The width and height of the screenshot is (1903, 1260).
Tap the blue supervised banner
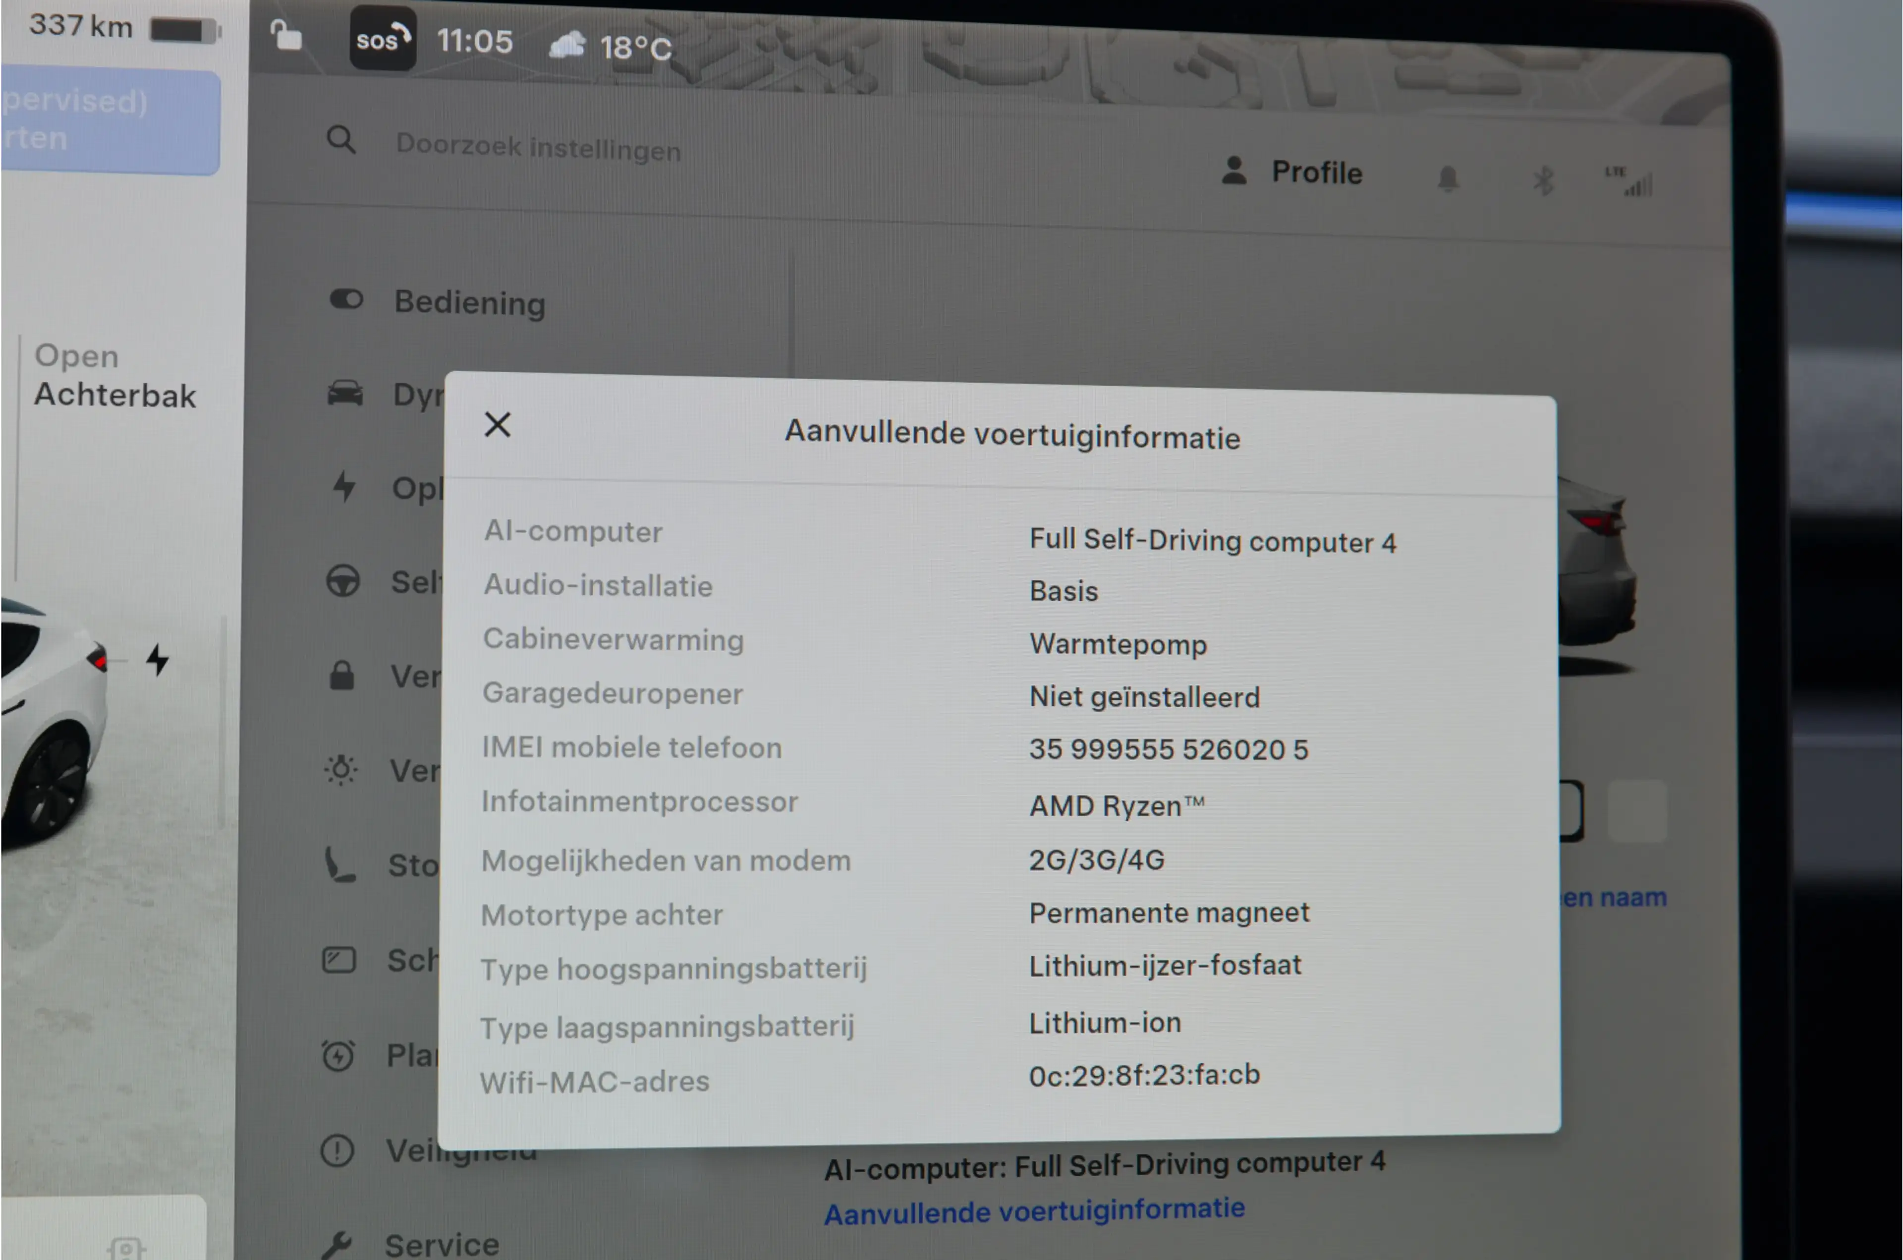click(110, 121)
